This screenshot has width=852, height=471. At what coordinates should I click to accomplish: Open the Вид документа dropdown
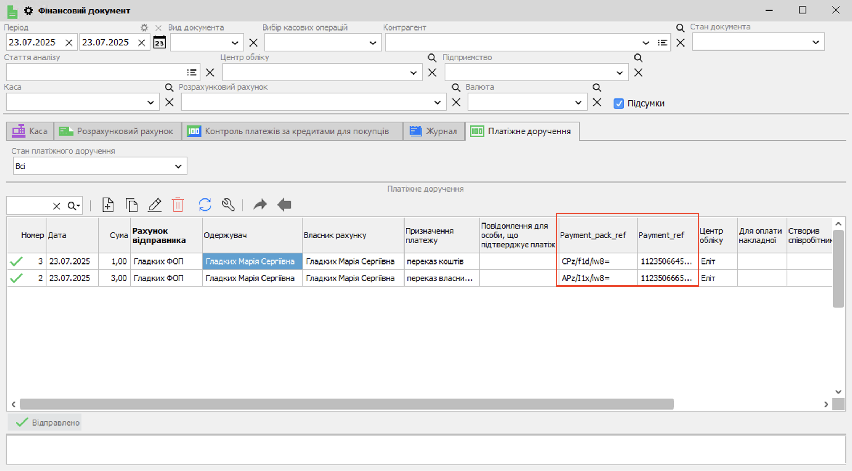(x=235, y=43)
